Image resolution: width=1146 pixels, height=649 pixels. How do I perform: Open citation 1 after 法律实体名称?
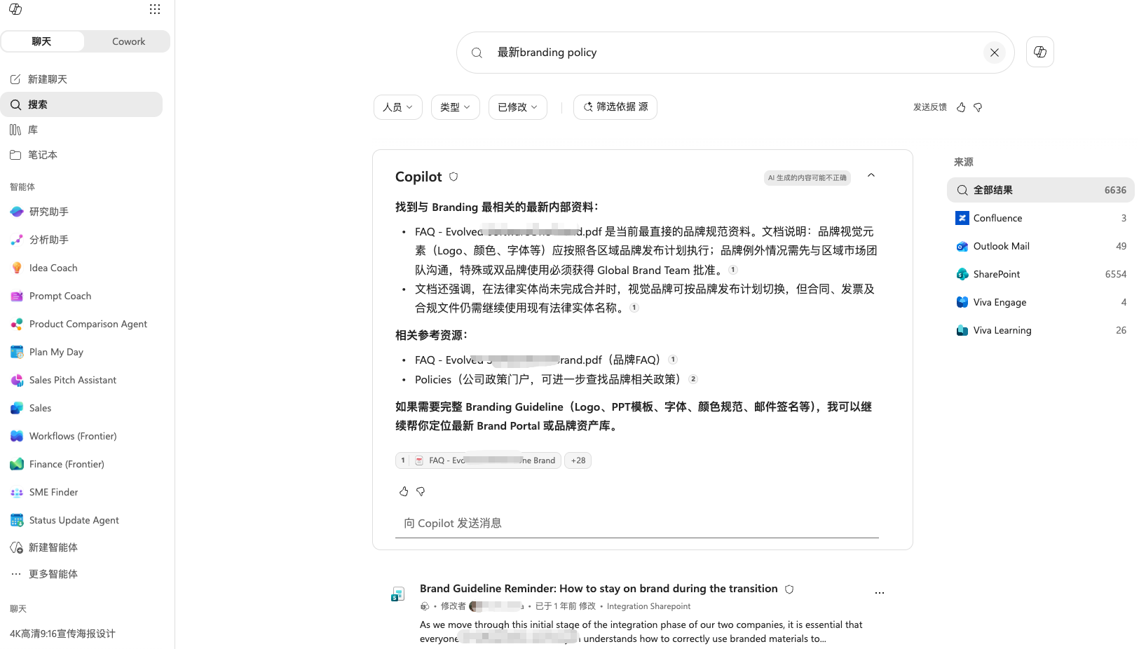[634, 308]
